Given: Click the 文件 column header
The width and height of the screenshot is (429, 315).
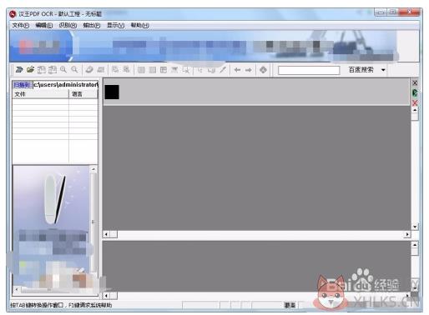Looking at the screenshot, I should point(41,94).
